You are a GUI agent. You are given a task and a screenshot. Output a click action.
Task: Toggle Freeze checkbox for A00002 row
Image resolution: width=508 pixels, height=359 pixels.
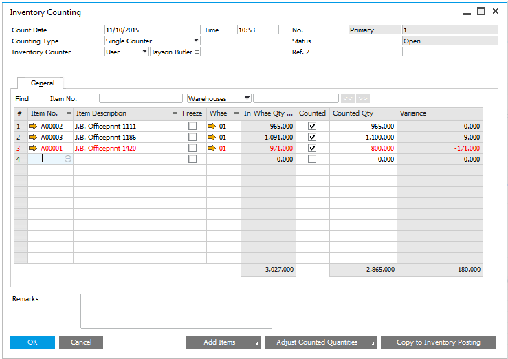(x=192, y=127)
